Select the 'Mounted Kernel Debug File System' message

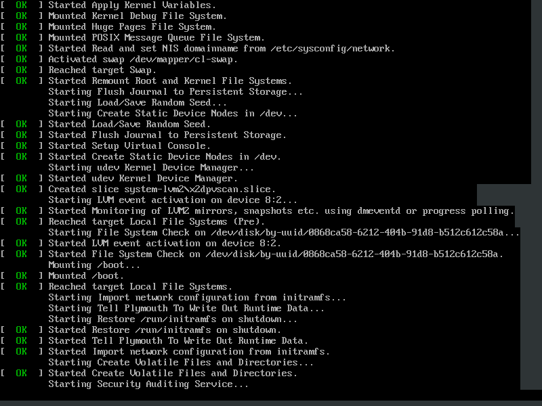(138, 16)
